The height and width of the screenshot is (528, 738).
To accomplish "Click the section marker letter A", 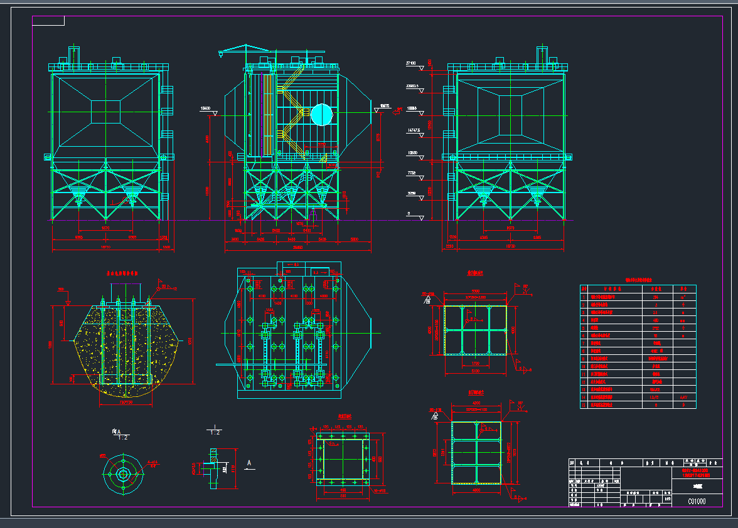I will 249,463.
